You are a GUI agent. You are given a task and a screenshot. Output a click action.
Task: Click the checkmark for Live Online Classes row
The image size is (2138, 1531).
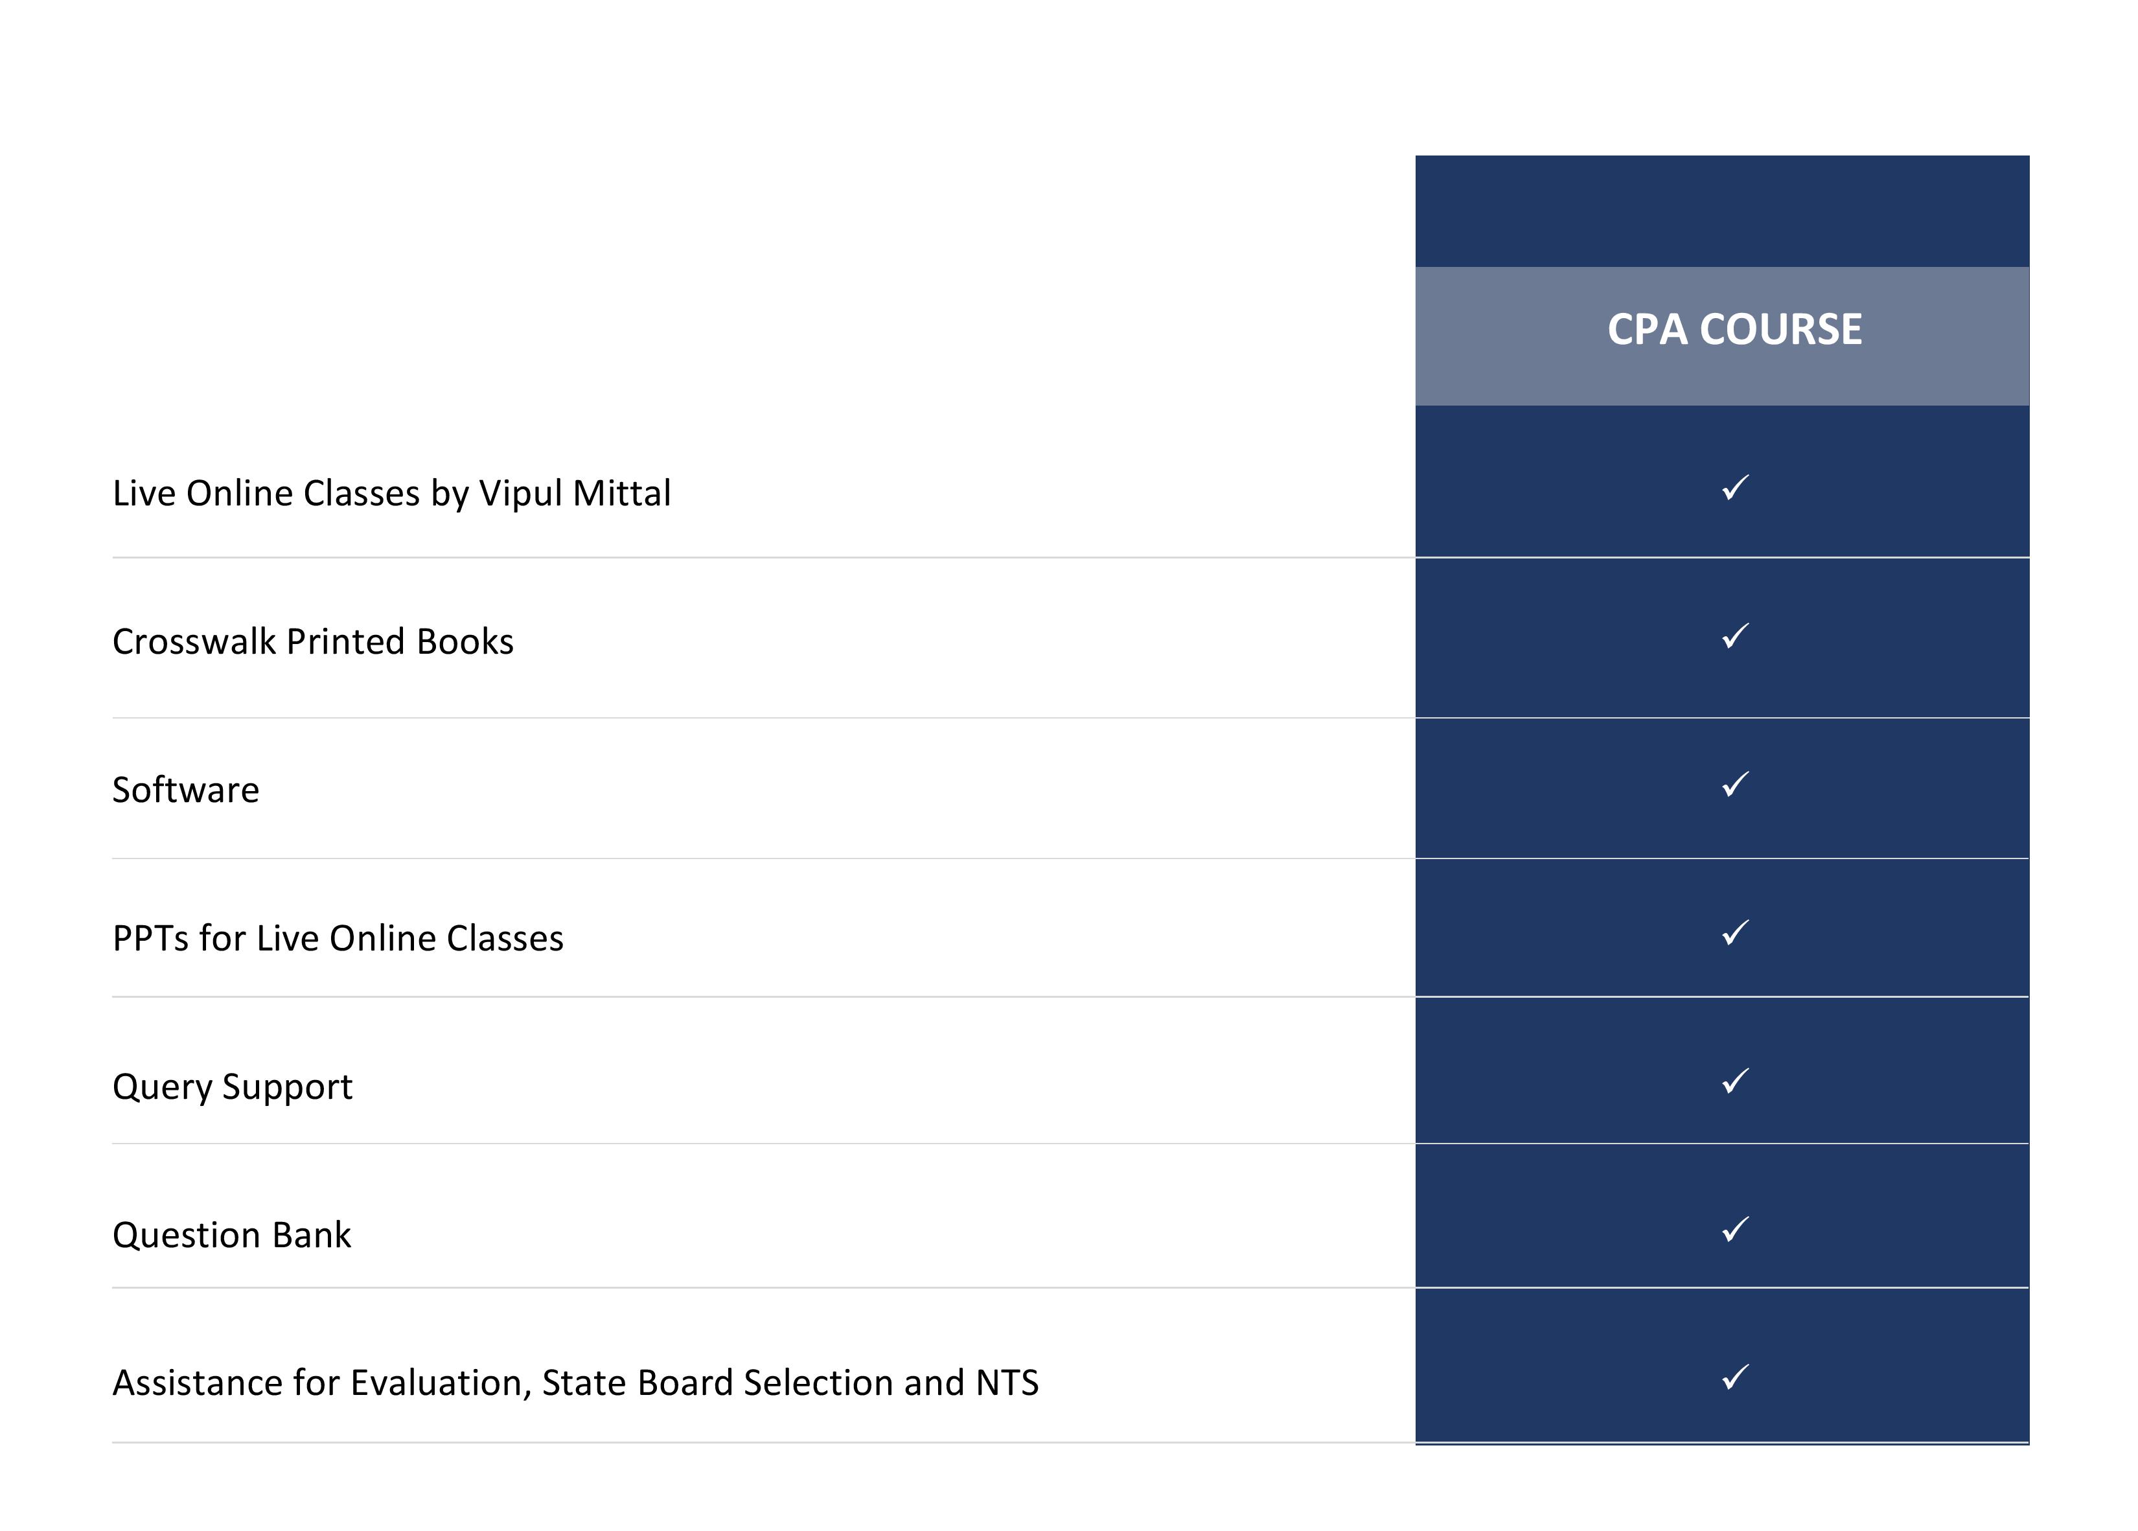[1734, 487]
